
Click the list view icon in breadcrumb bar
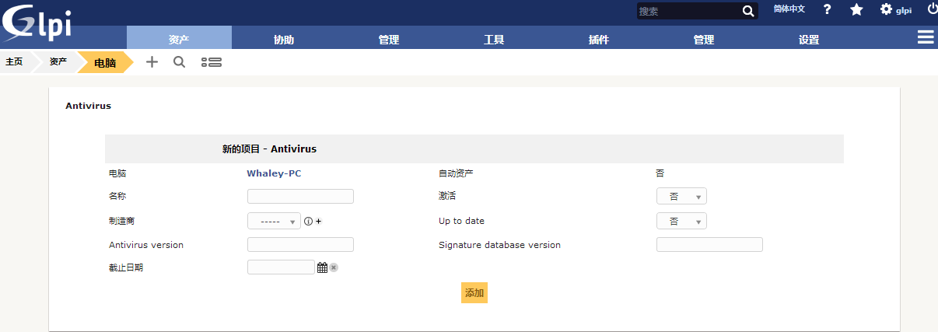coord(212,62)
